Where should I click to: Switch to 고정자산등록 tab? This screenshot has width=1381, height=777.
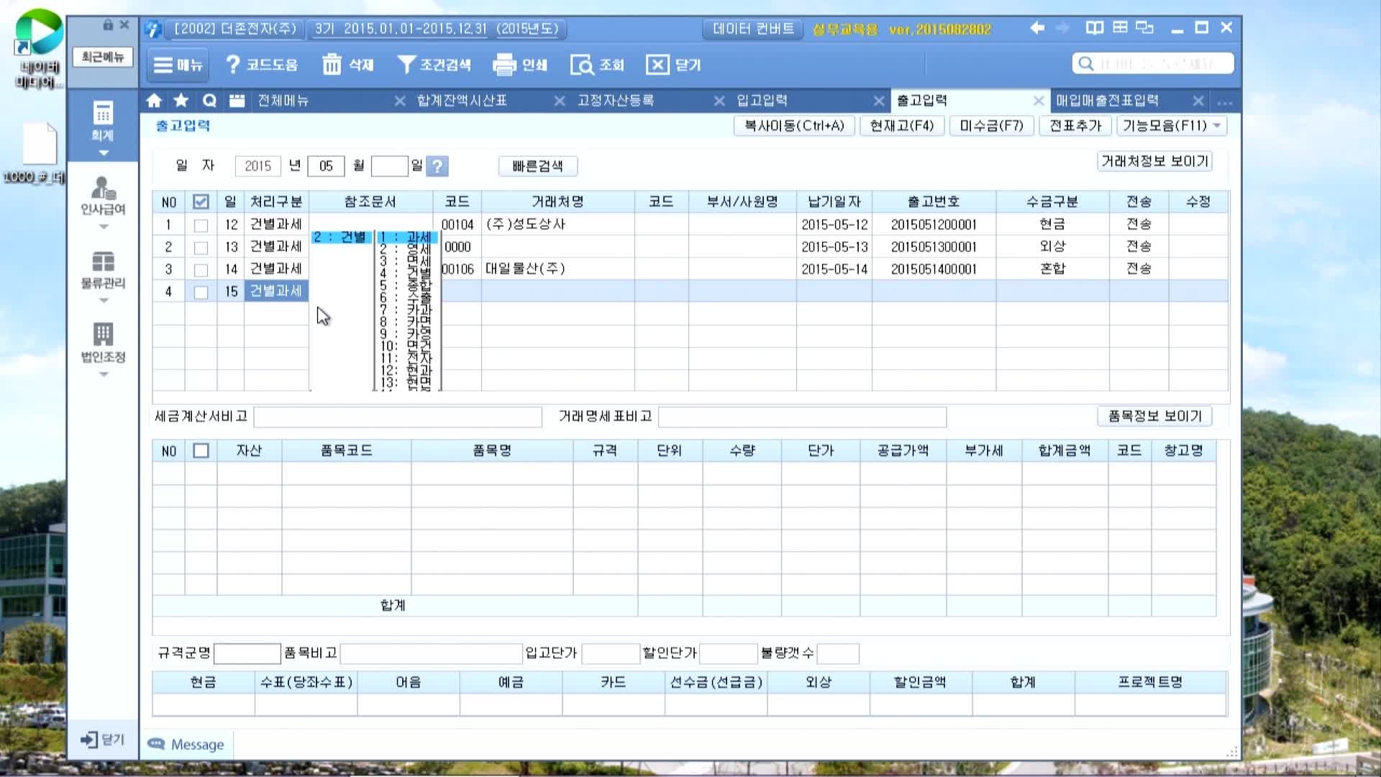point(616,101)
